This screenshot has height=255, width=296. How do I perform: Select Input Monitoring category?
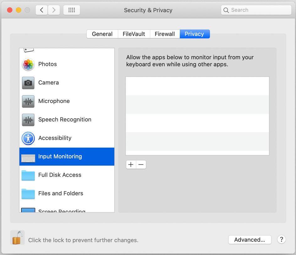[67, 157]
